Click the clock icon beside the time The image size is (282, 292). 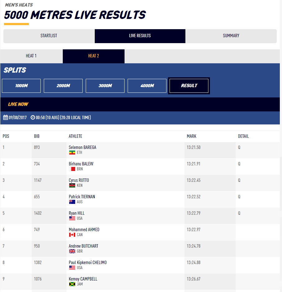tap(33, 118)
